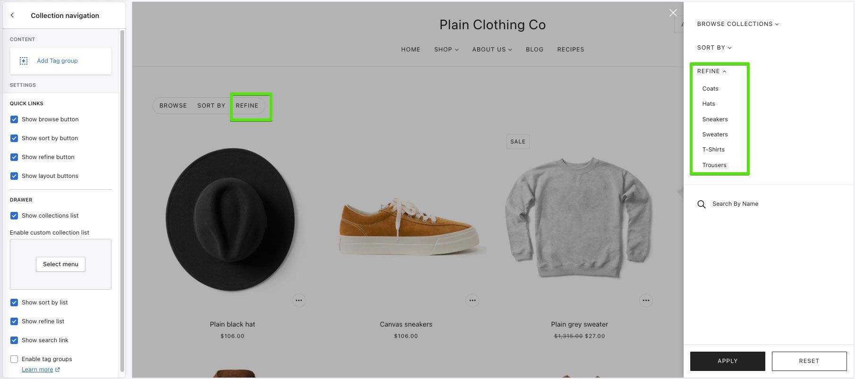Screen dimensions: 855x379
Task: Enable tag groups checkbox
Action: pyautogui.click(x=14, y=359)
